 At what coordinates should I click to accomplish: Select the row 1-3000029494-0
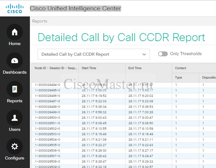[124, 85]
